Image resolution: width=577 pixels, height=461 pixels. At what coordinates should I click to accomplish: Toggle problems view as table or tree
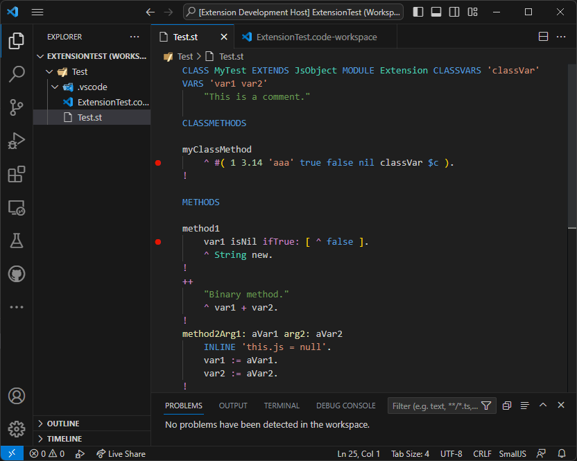[525, 406]
